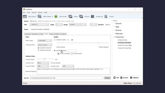Open the Encoder Tune dropdown
This screenshot has height=93, width=165.
(x=43, y=63)
